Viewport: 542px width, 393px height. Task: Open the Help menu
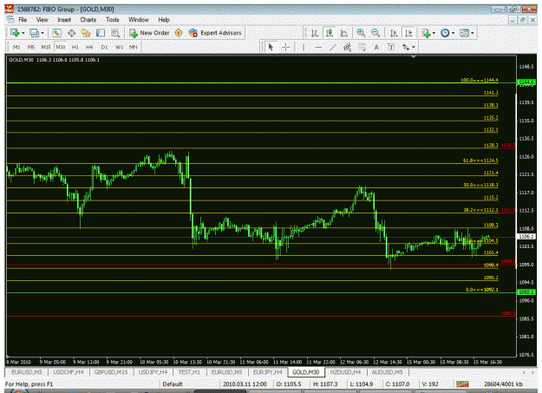pyautogui.click(x=164, y=20)
